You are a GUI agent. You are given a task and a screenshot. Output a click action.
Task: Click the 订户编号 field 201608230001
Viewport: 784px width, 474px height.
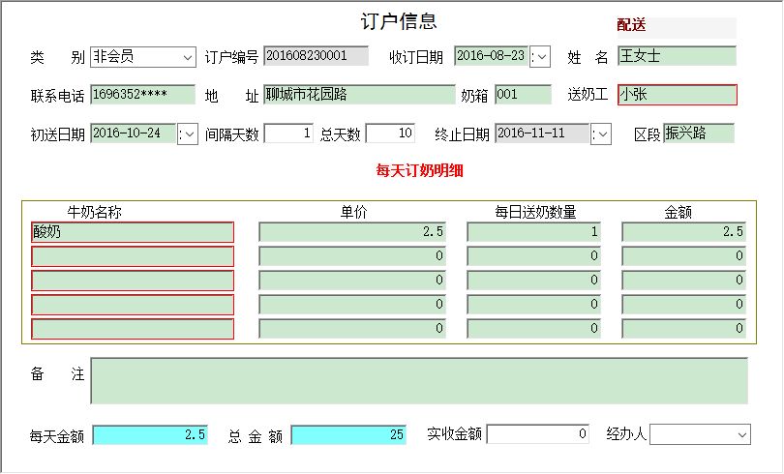coord(316,57)
